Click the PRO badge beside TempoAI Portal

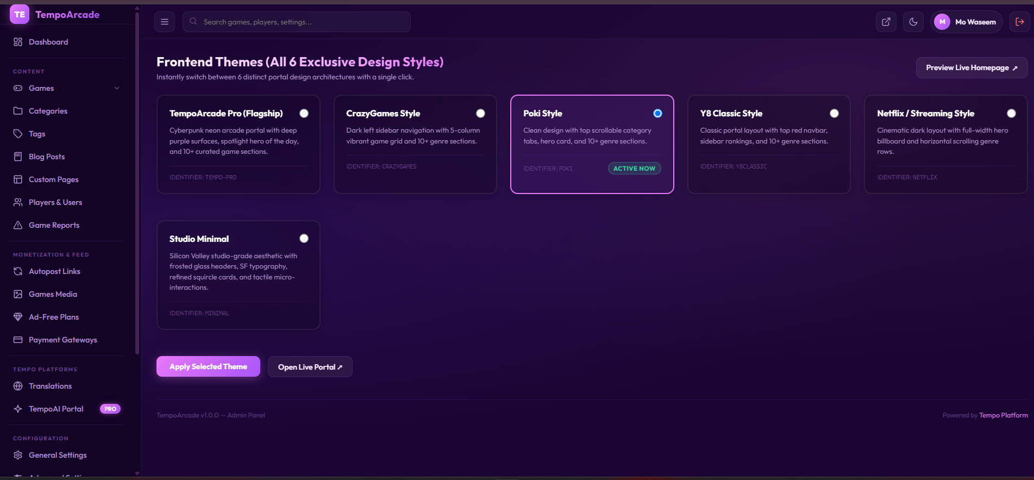(110, 409)
